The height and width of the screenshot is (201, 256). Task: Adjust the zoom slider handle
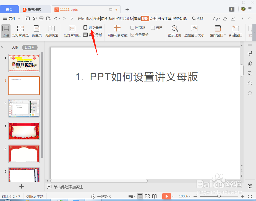coord(219,196)
